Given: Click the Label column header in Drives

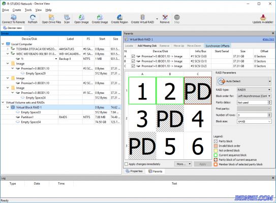Looking at the screenshot, I should (x=70, y=39).
